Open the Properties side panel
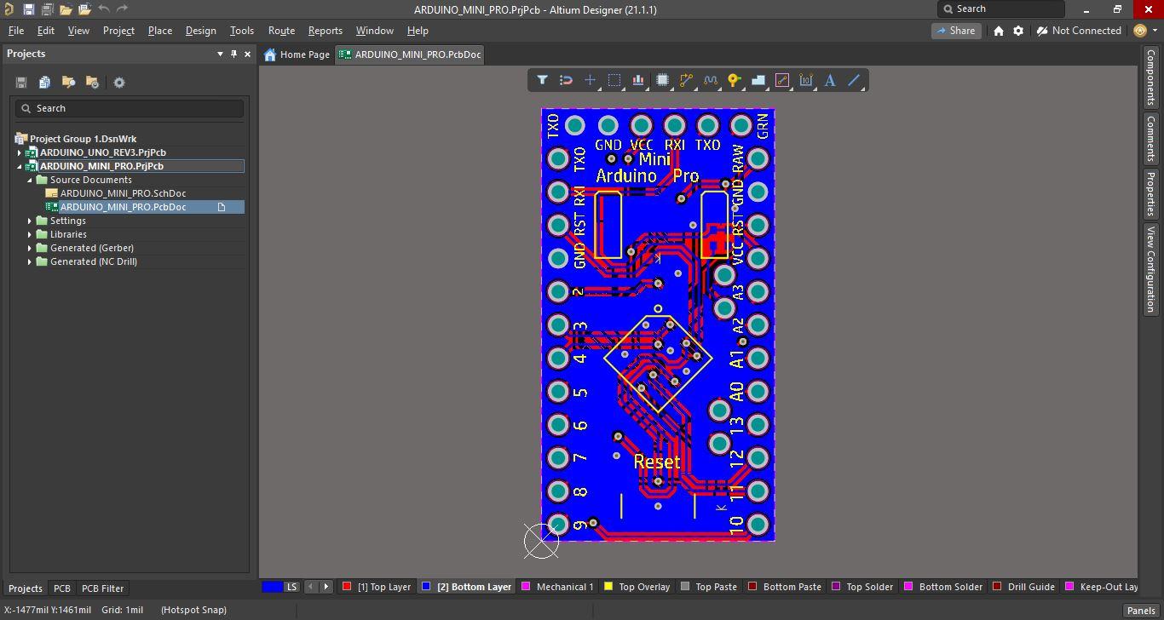 pos(1150,194)
